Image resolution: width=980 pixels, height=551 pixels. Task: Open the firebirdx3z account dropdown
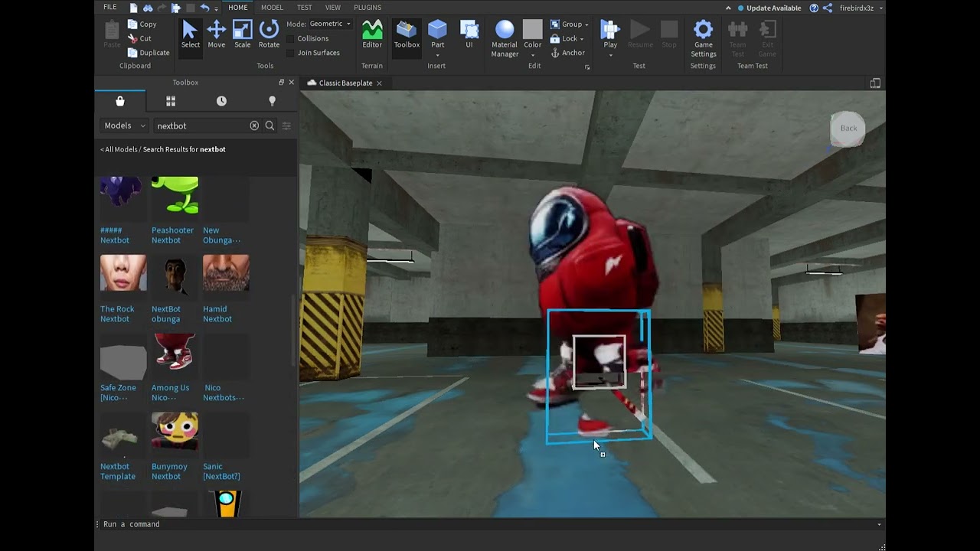(861, 8)
